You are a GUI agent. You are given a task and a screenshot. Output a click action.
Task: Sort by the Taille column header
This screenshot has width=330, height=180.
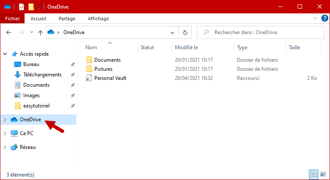click(294, 47)
